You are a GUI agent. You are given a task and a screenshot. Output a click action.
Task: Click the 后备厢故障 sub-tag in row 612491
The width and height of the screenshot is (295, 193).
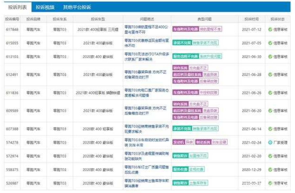pyautogui.click(x=208, y=81)
